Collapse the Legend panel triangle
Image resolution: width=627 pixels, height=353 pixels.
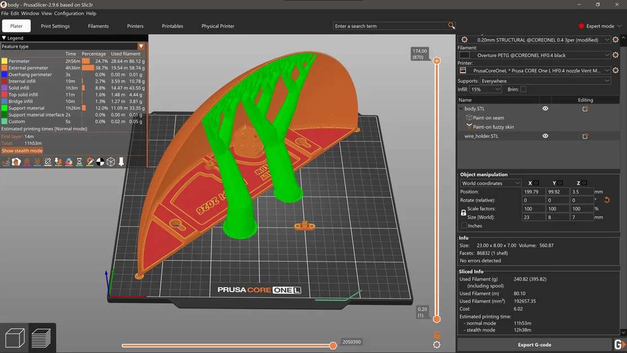click(3, 38)
